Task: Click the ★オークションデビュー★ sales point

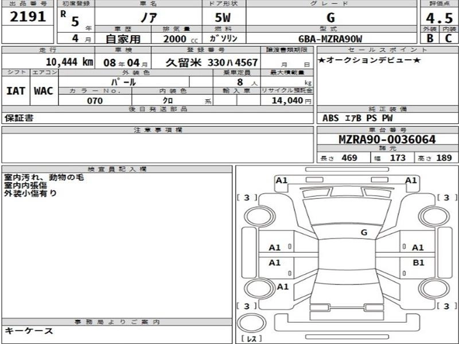Action: [x=369, y=60]
